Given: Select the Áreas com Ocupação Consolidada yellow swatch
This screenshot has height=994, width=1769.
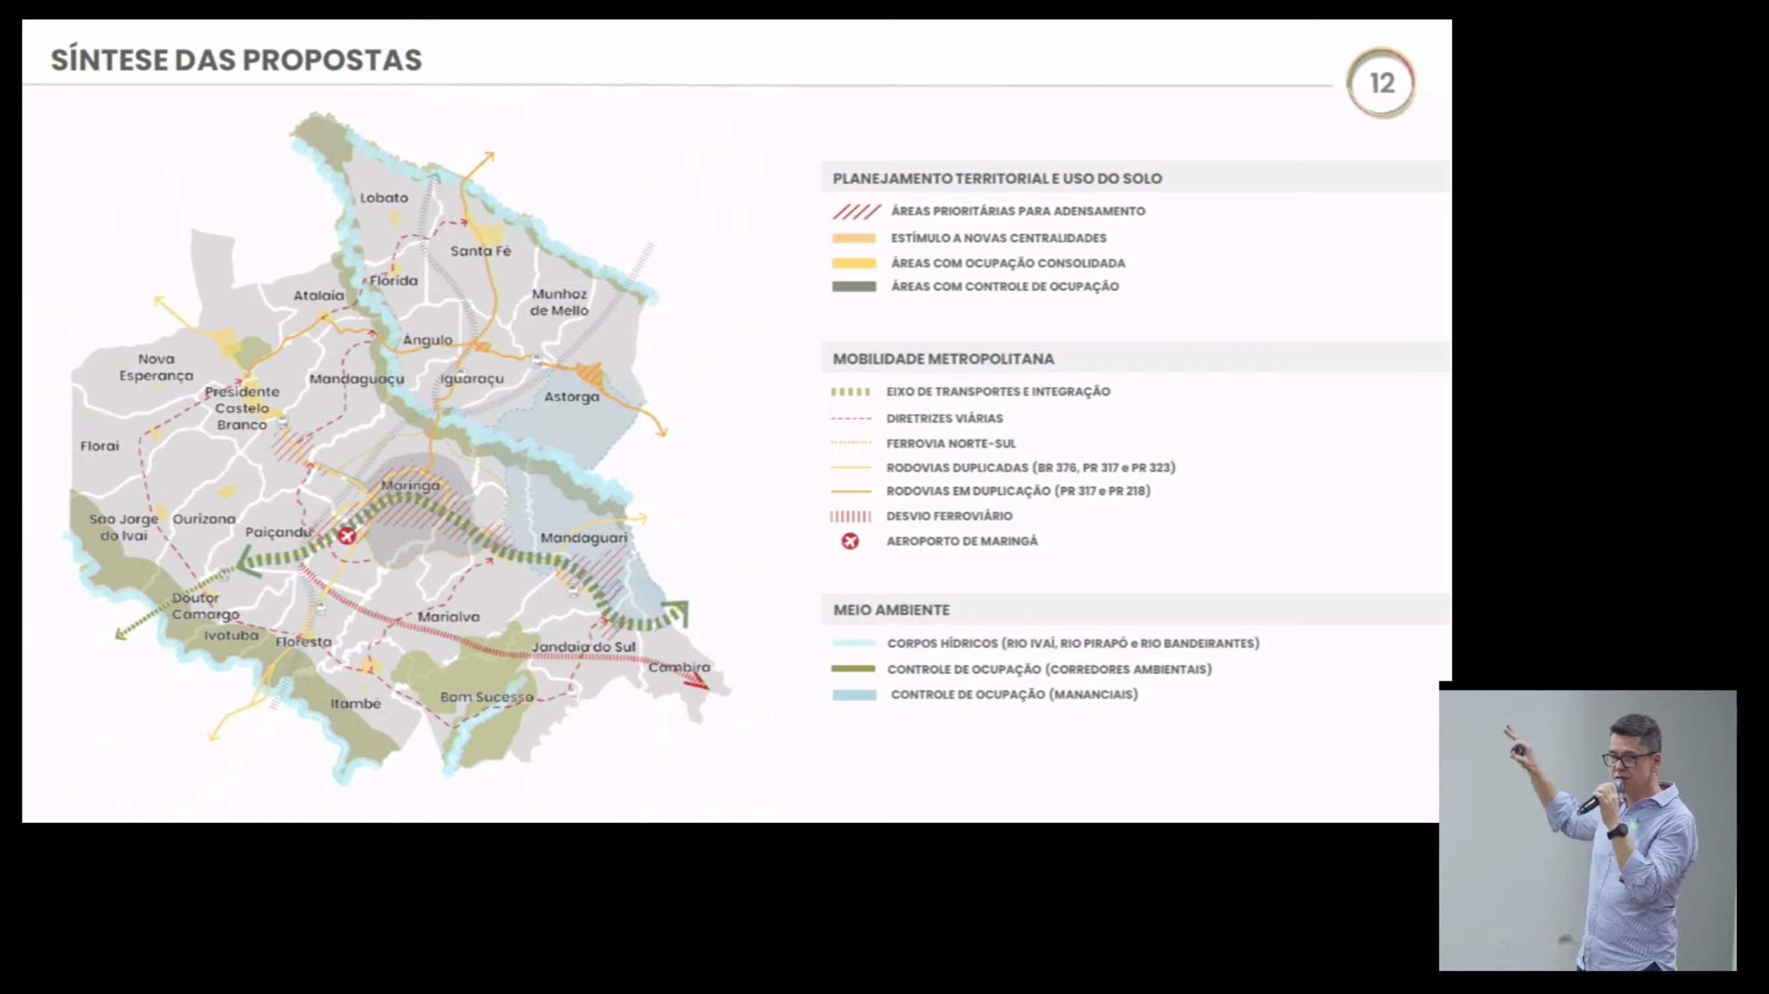Looking at the screenshot, I should pyautogui.click(x=854, y=264).
